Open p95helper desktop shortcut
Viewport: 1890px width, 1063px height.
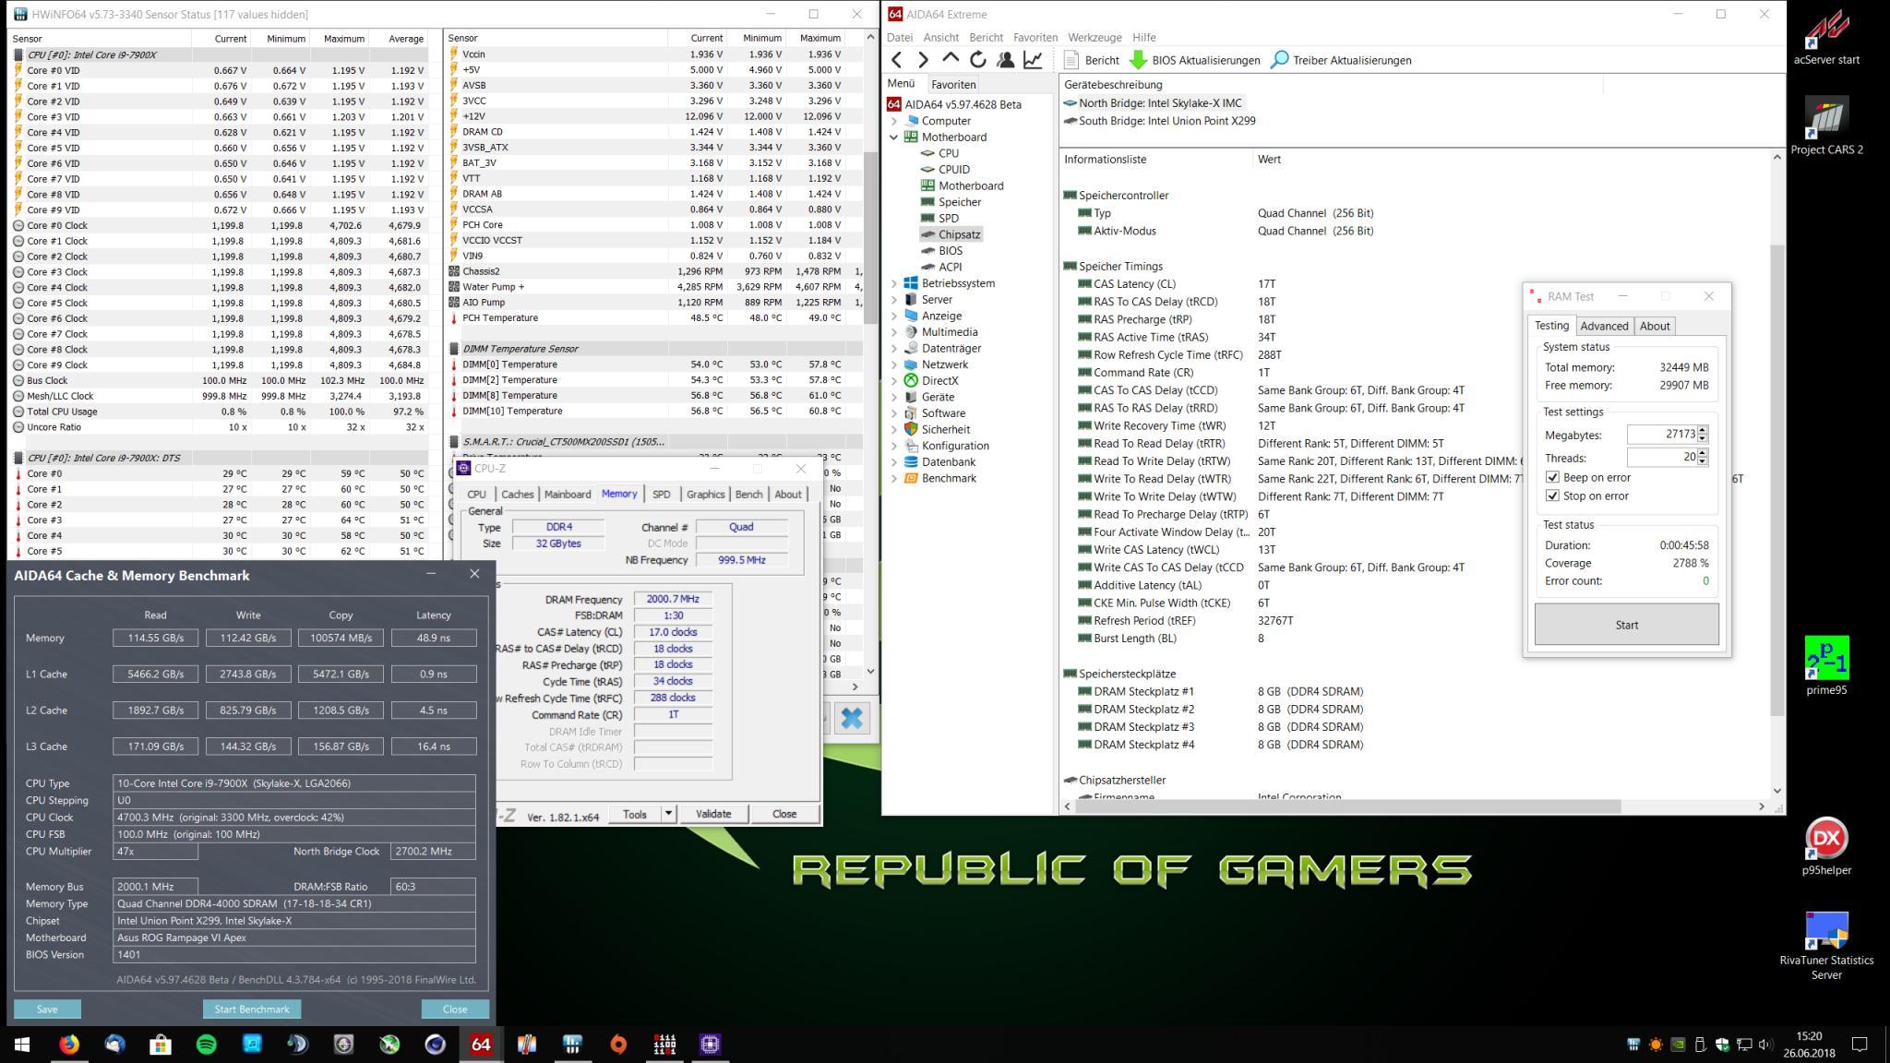(x=1826, y=845)
